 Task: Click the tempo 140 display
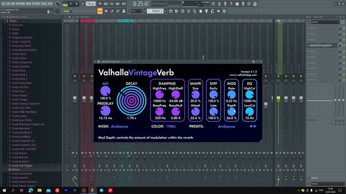click(90, 4)
